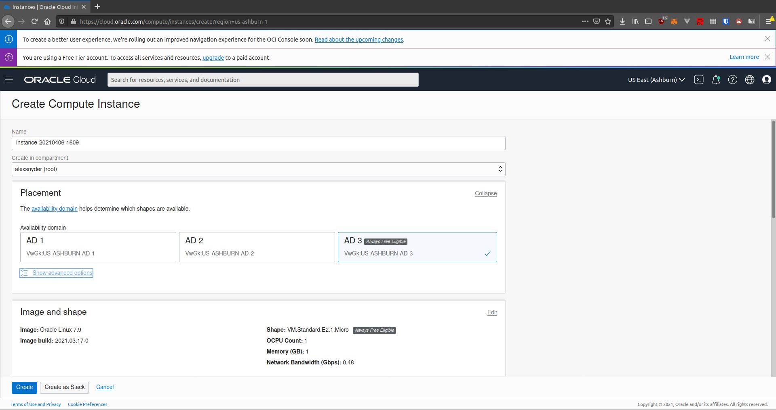Open the language globe icon

tap(750, 80)
